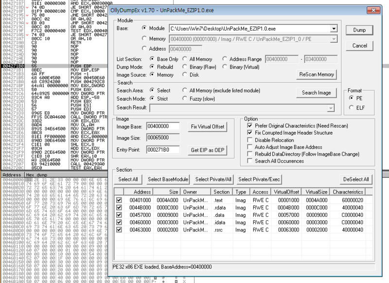
Task: Uncheck the .rdata section checkbox
Action: pos(119,207)
